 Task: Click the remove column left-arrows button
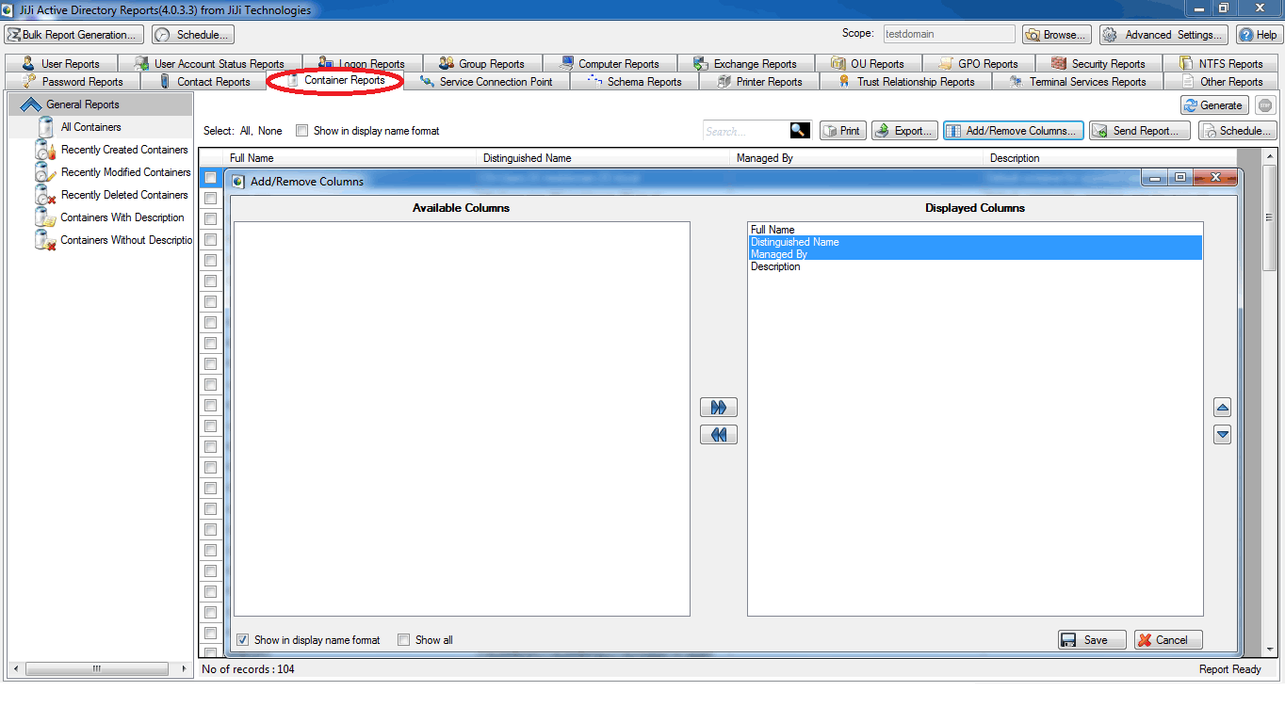point(719,435)
